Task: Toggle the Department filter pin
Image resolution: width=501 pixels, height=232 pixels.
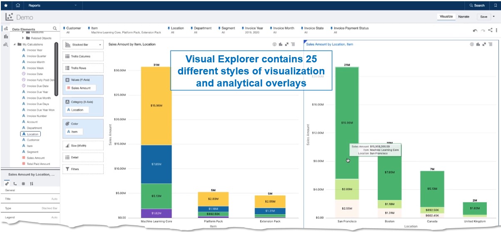Action: point(192,28)
